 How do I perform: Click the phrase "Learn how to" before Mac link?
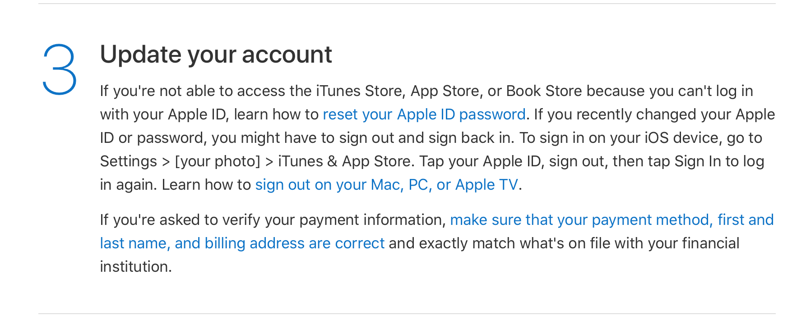click(x=206, y=185)
